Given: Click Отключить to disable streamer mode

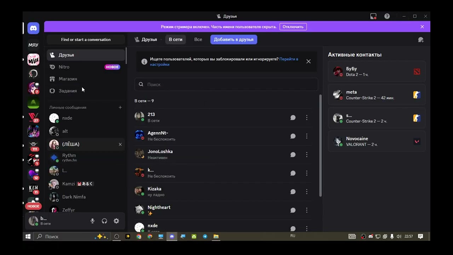Looking at the screenshot, I should coord(293,27).
